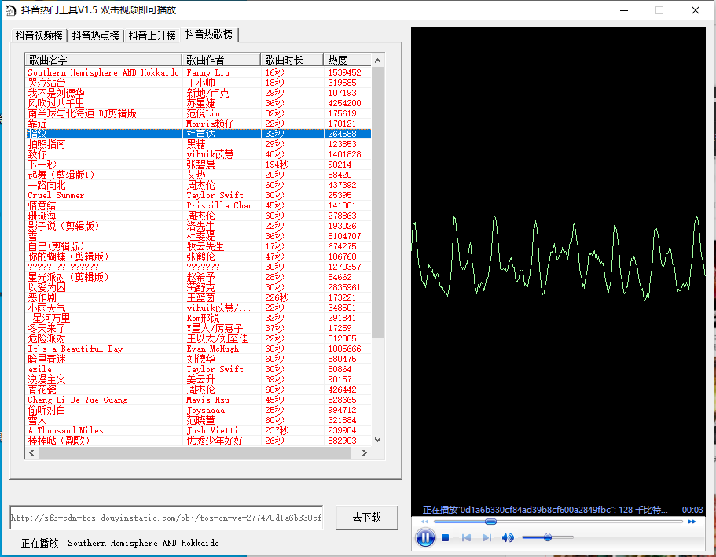Screen dimensions: 716x557
Task: Select the 抖音热歌榜 tab
Action: (x=209, y=35)
